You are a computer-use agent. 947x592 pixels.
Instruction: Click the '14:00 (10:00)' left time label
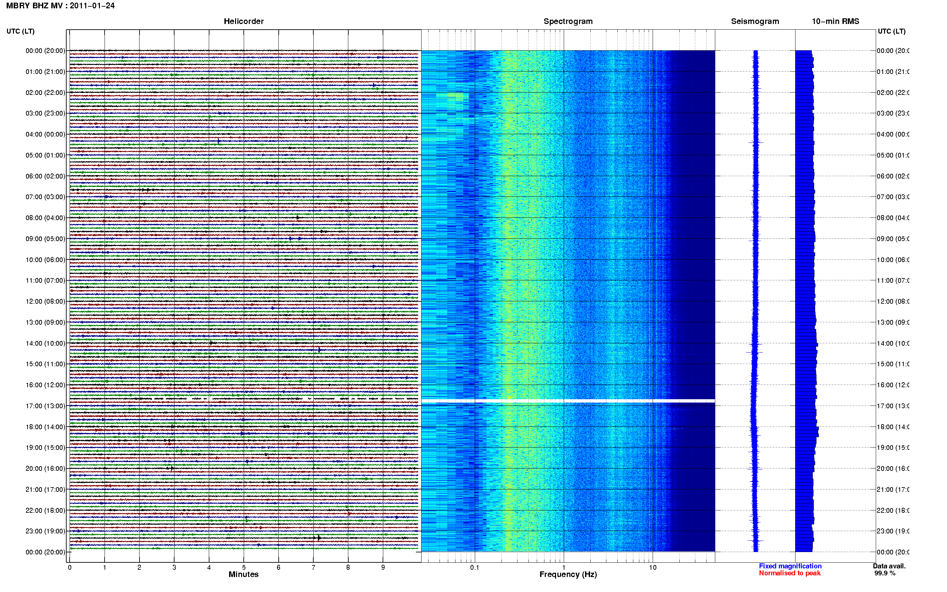(45, 343)
